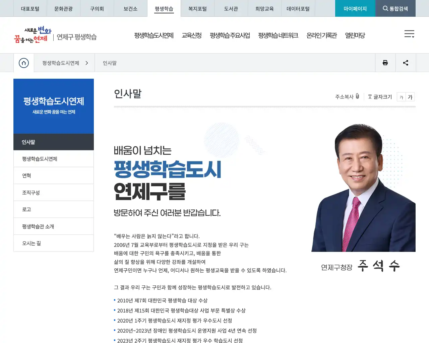
Task: Select the 데이터포털 top tab
Action: pos(298,8)
